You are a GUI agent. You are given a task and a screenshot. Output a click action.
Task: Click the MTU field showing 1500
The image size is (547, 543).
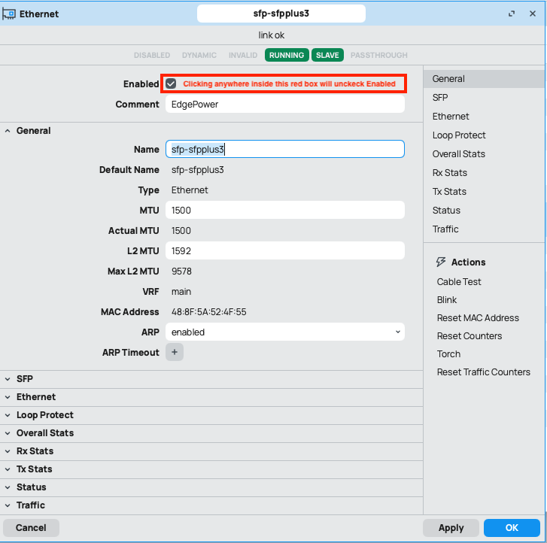pyautogui.click(x=285, y=211)
